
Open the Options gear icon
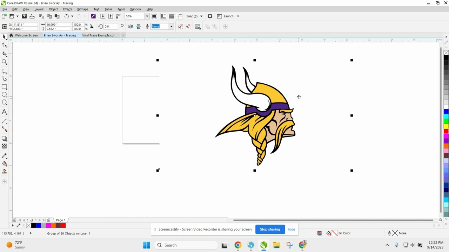[210, 16]
